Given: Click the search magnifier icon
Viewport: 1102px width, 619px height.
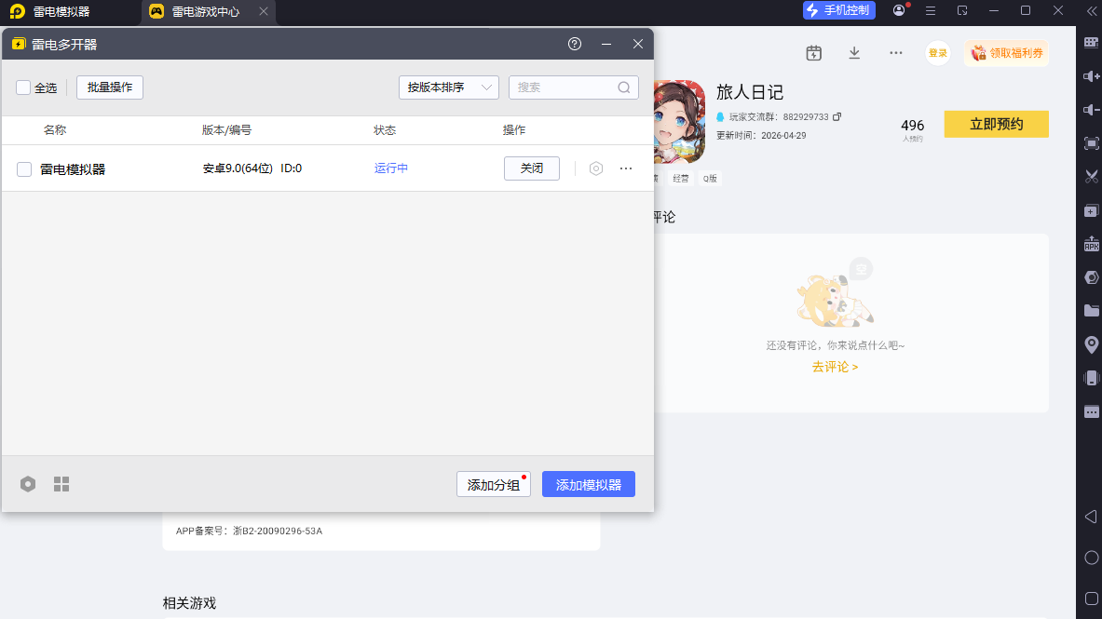Looking at the screenshot, I should [x=624, y=87].
